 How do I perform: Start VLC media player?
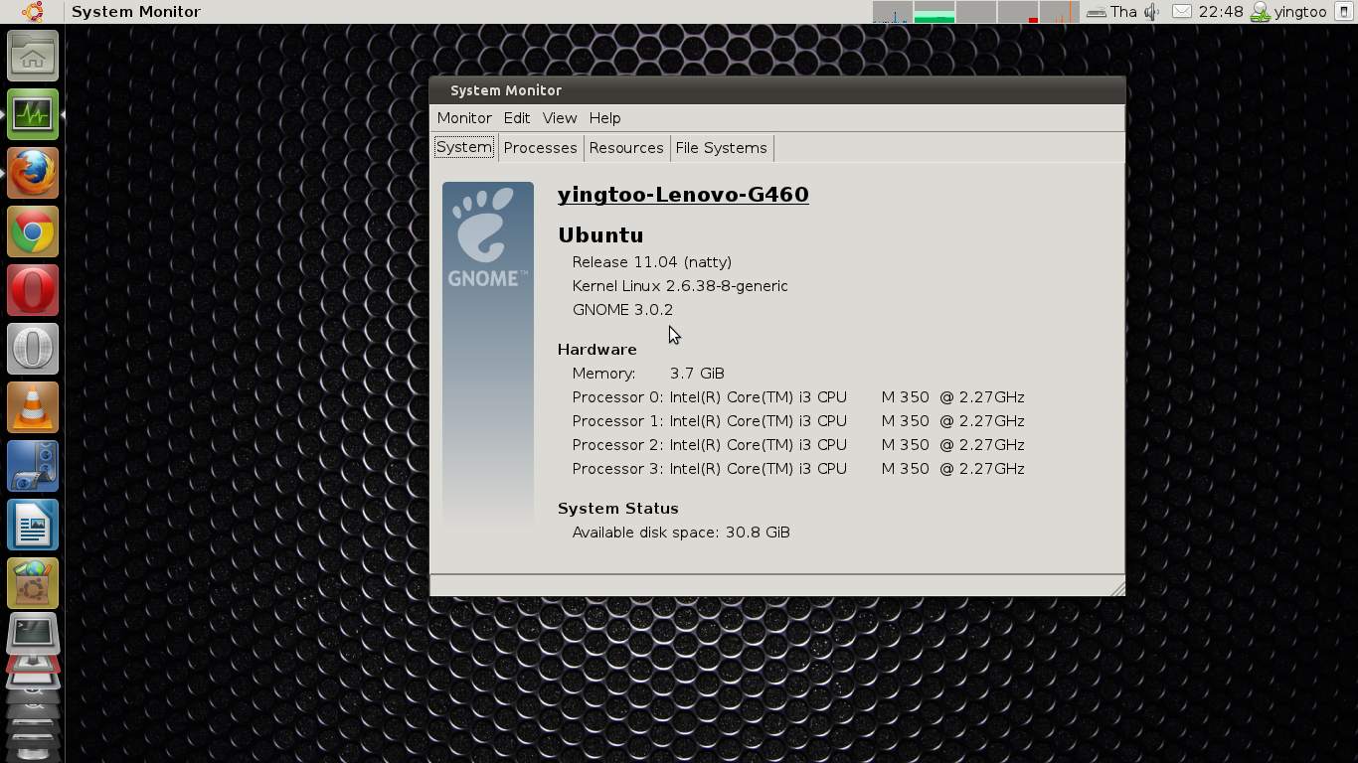tap(33, 407)
